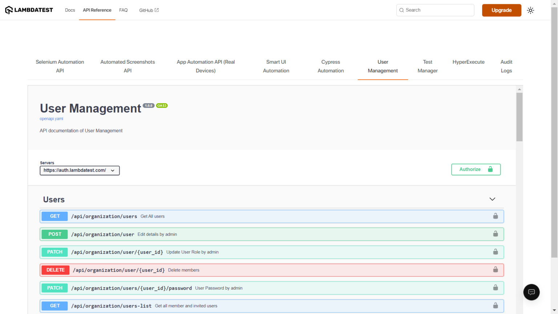Image resolution: width=558 pixels, height=314 pixels.
Task: Select the Cypress Automation tab
Action: 331,67
